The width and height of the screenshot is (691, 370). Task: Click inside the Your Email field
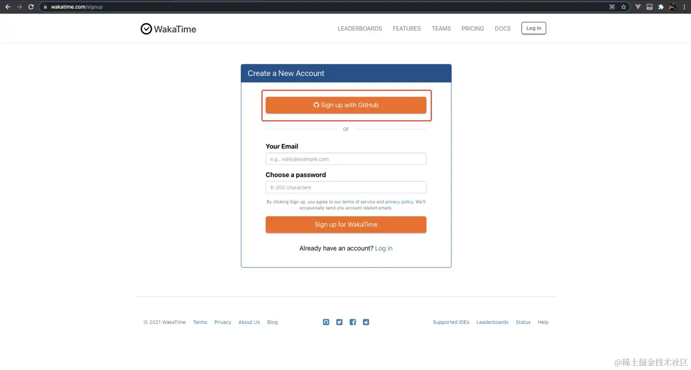click(x=346, y=159)
